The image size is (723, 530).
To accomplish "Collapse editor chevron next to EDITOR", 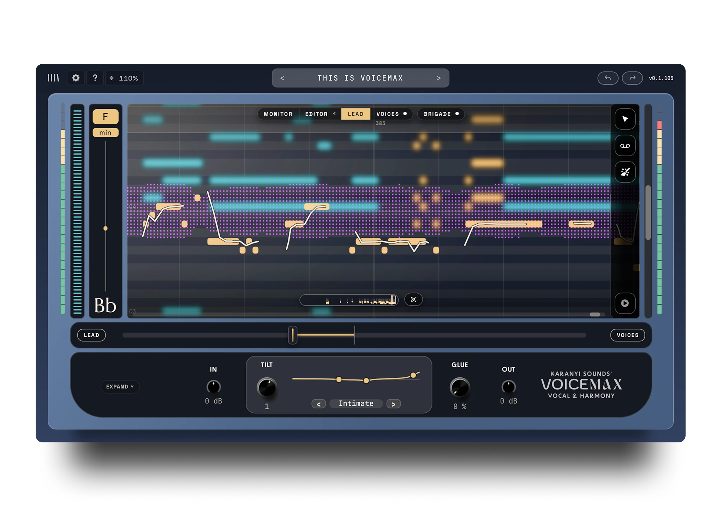I will tap(335, 114).
